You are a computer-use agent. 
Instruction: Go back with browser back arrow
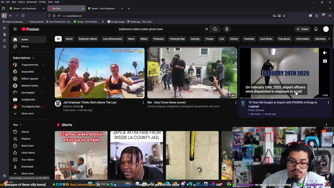pos(10,16)
